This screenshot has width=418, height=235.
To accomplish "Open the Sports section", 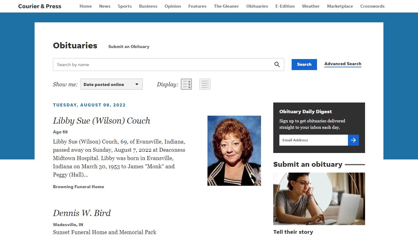I will 125,6.
